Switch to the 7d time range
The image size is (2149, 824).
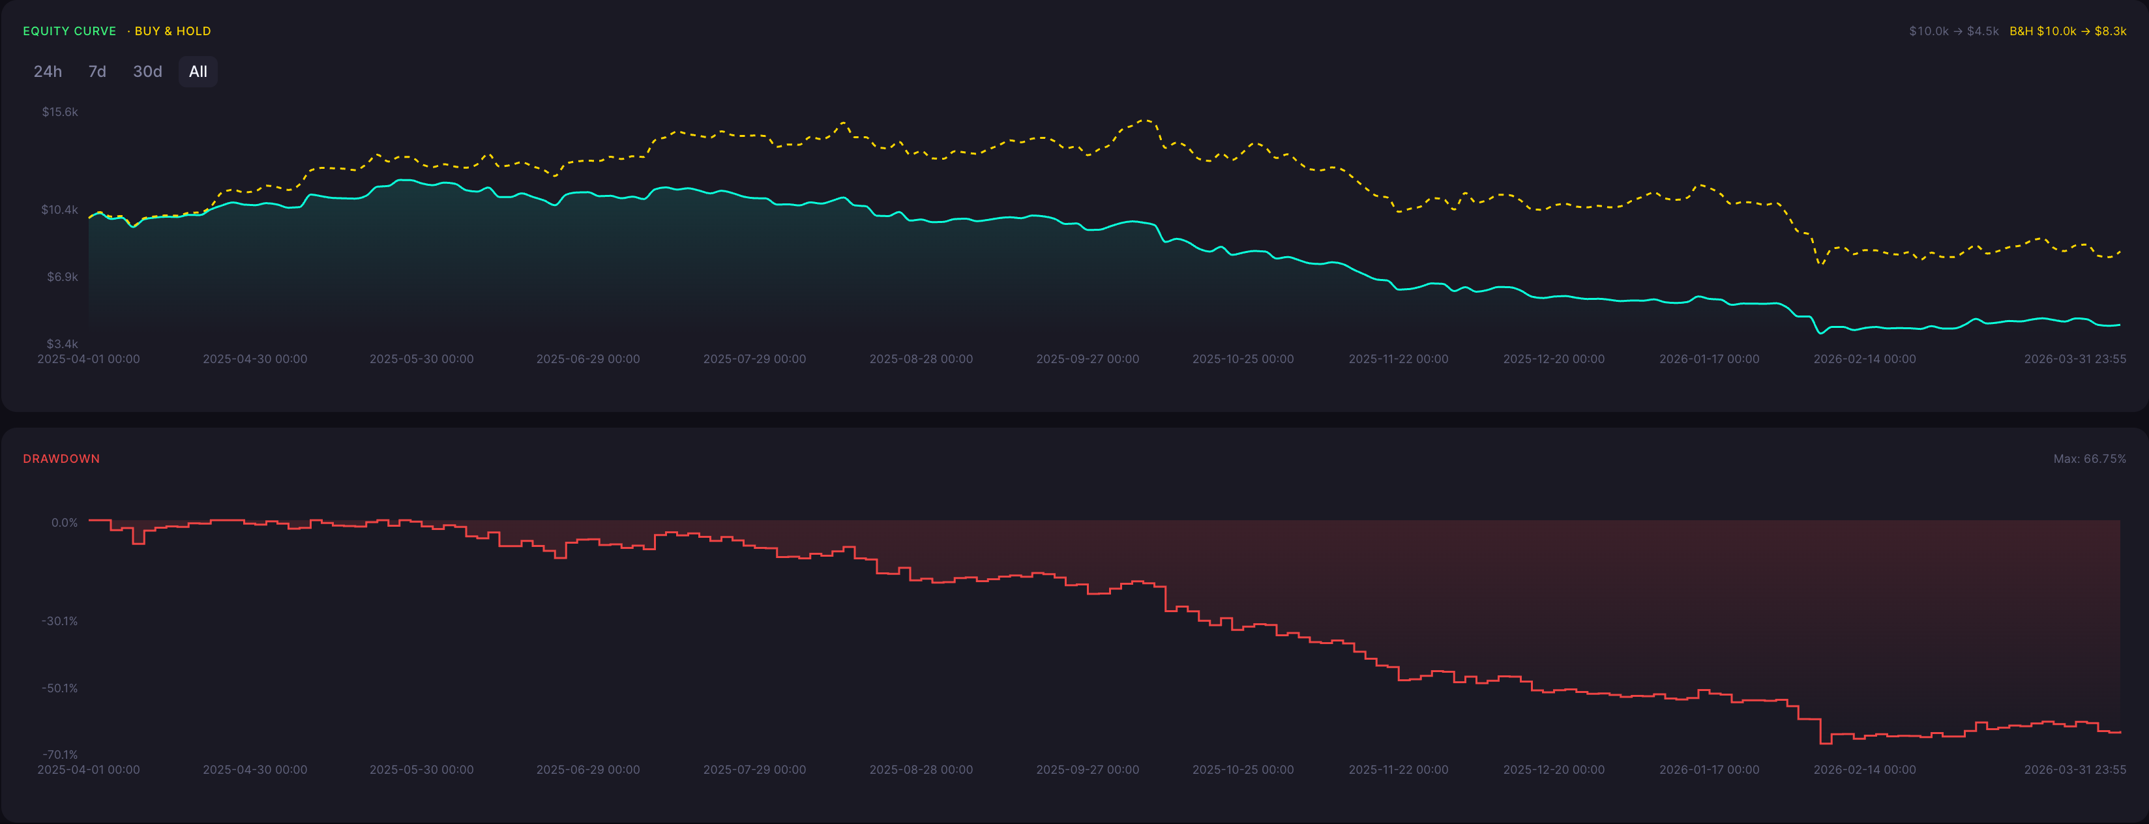click(96, 72)
